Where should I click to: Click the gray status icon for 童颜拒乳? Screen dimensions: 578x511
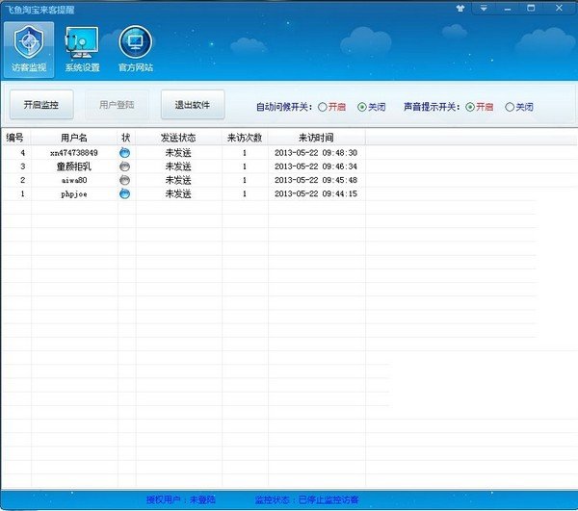125,166
